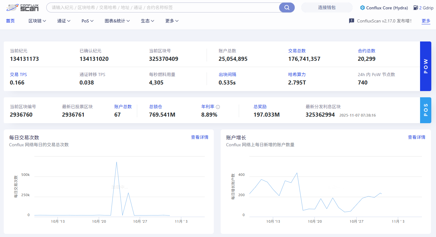Click the 交易总数 statistic link
This screenshot has width=436, height=237.
click(297, 51)
